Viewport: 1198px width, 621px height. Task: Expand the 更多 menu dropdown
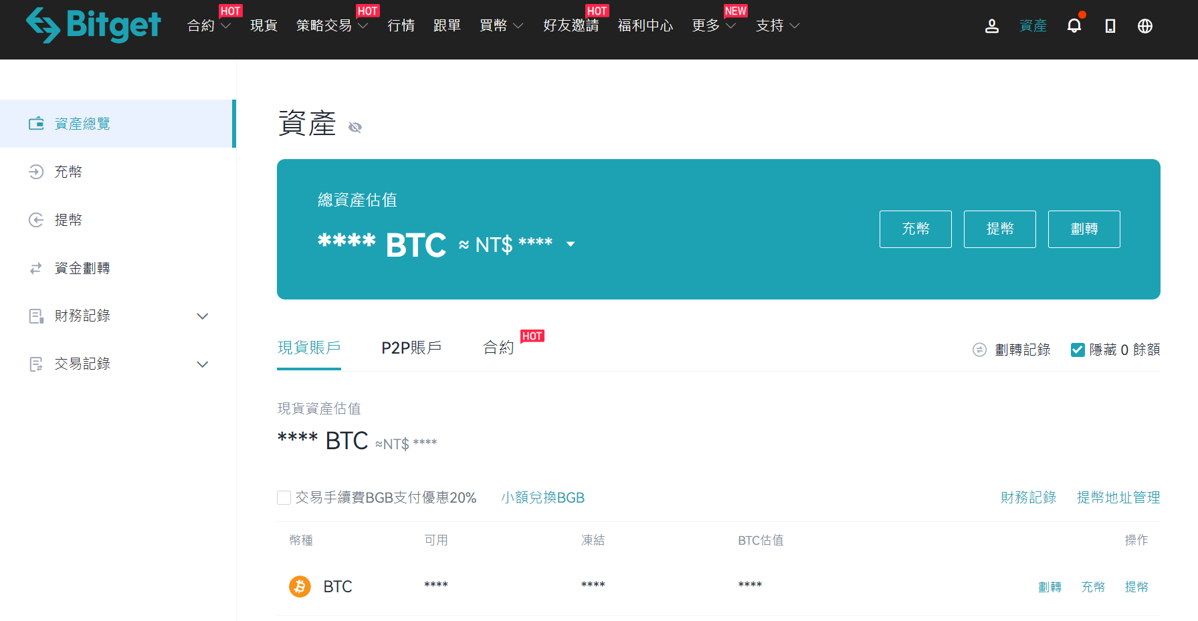click(x=730, y=26)
